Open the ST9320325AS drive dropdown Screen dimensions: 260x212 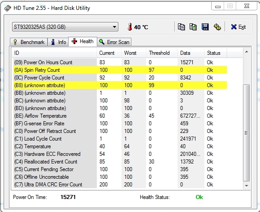(65, 27)
